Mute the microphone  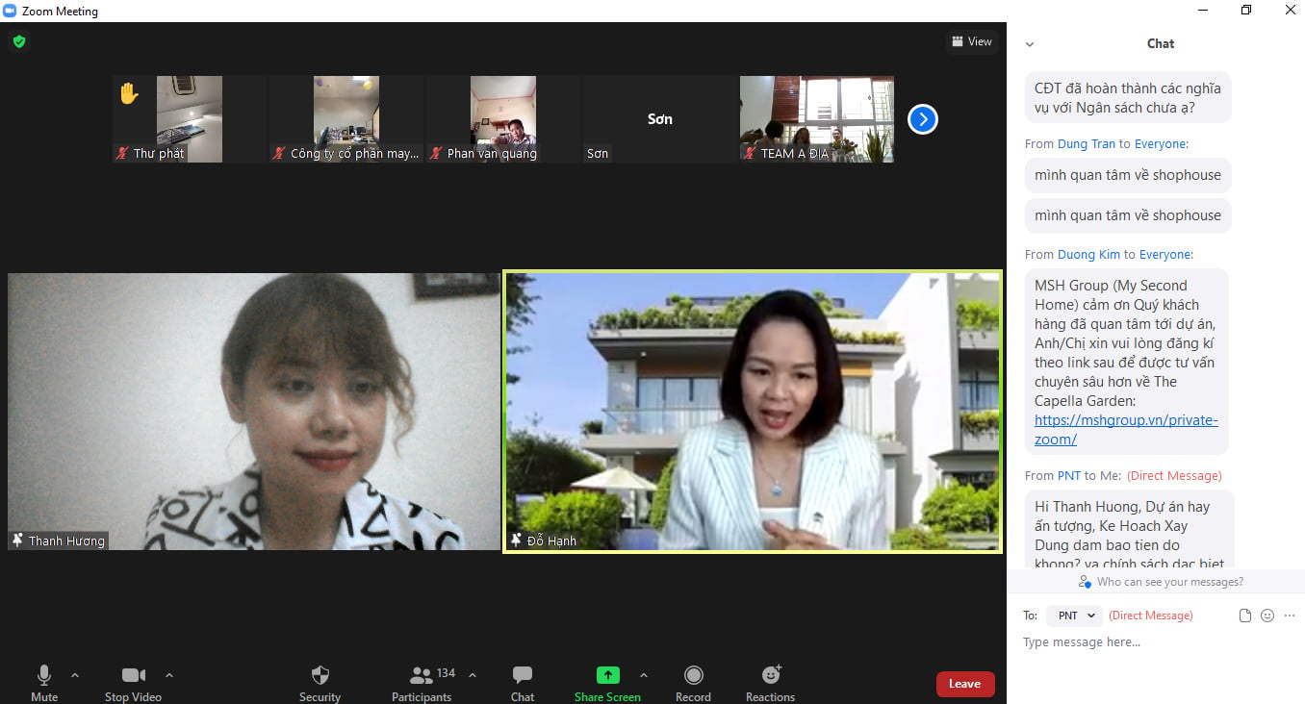click(x=43, y=683)
